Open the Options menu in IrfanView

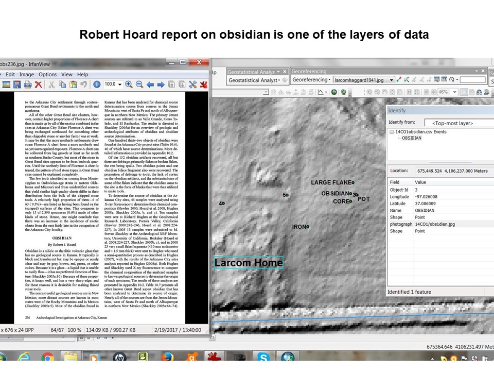click(x=47, y=74)
